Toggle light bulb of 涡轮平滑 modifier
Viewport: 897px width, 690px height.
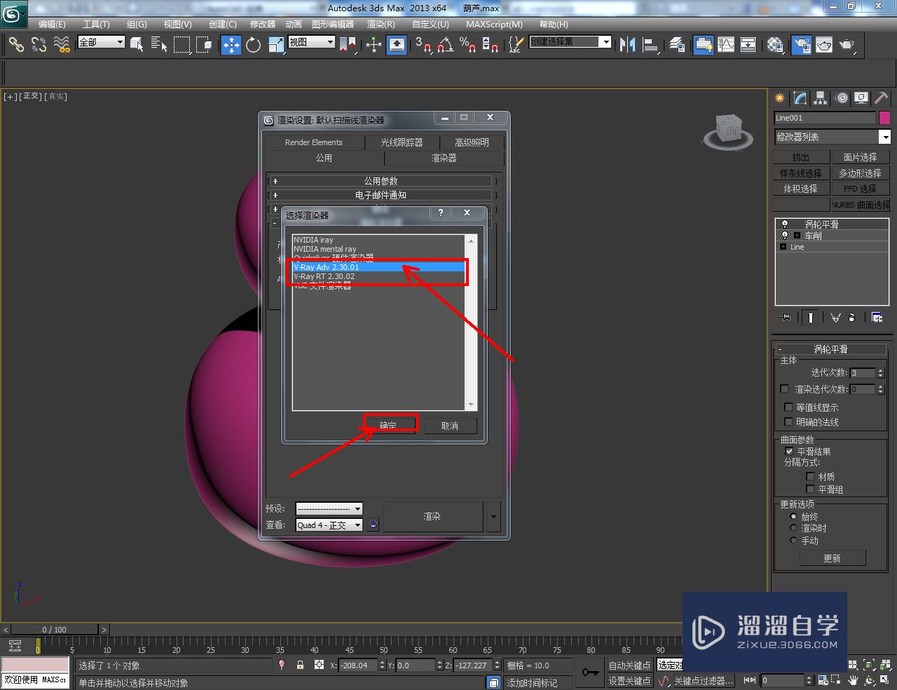pos(785,224)
